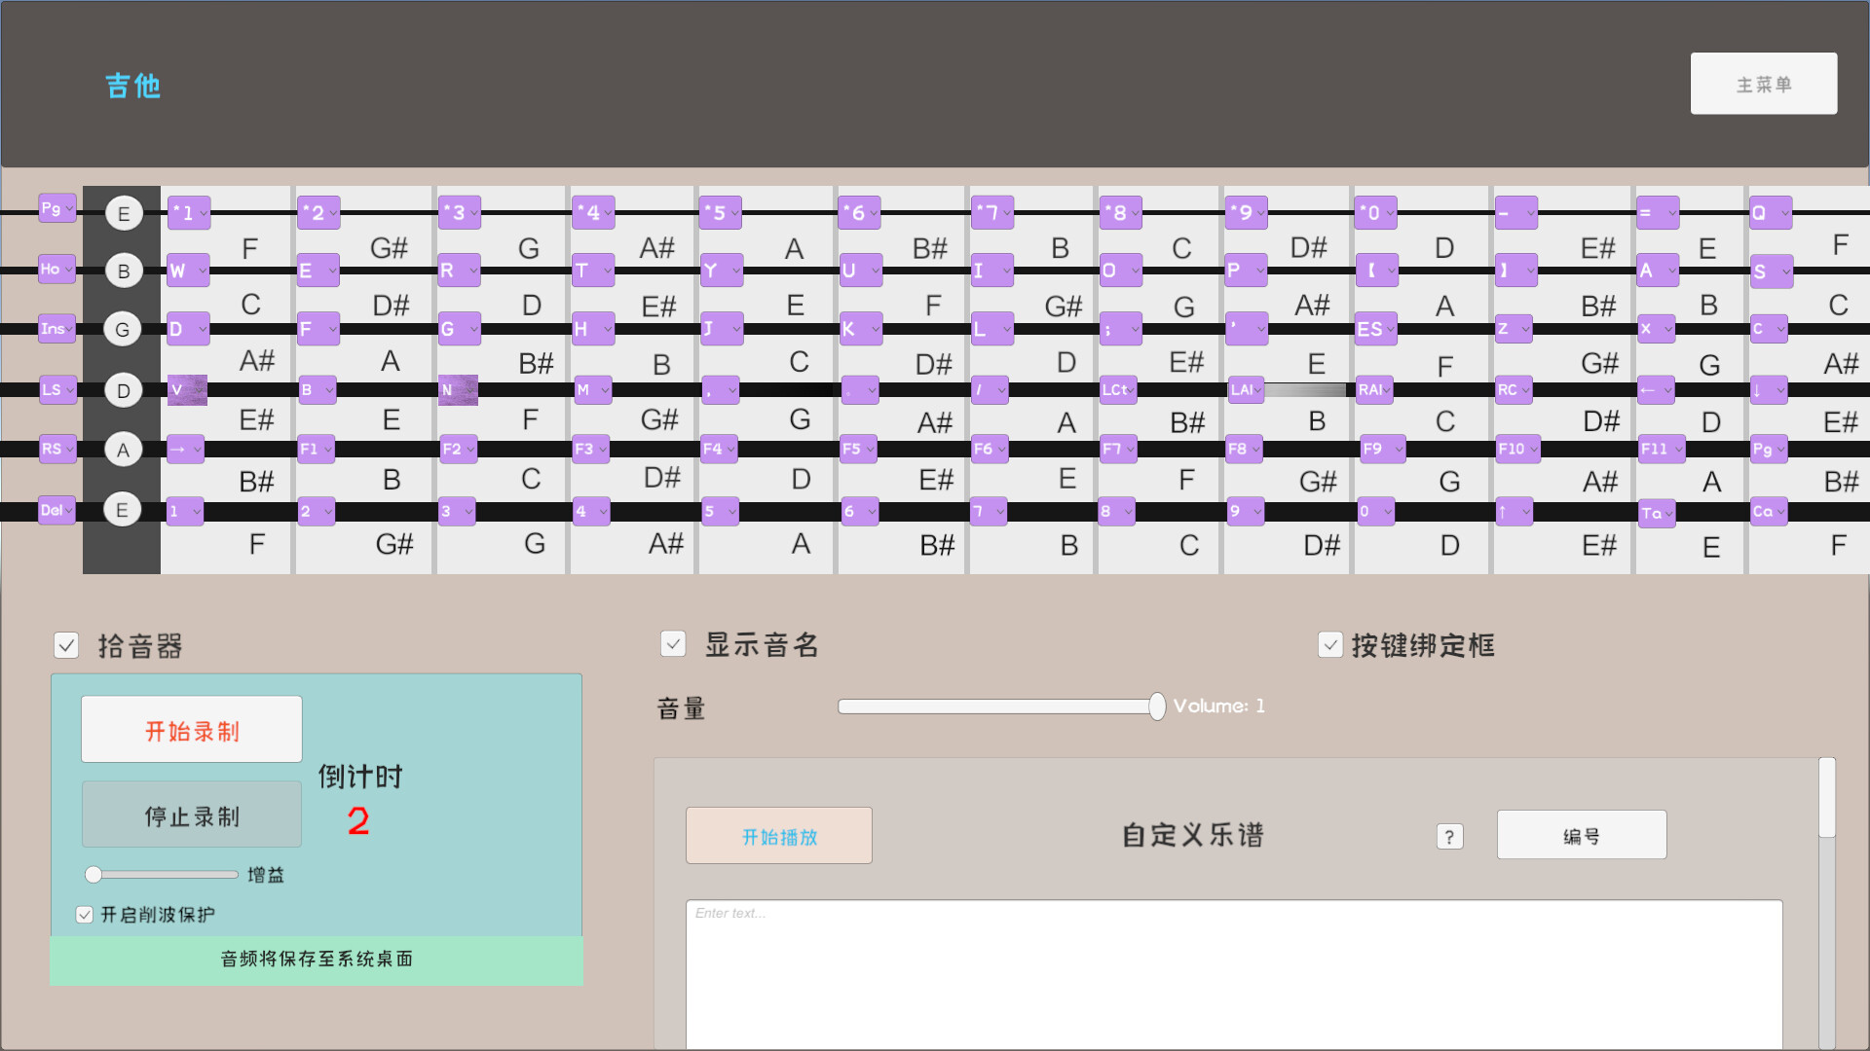This screenshot has height=1051, width=1870.
Task: Open the 主菜单 main menu
Action: (x=1763, y=84)
